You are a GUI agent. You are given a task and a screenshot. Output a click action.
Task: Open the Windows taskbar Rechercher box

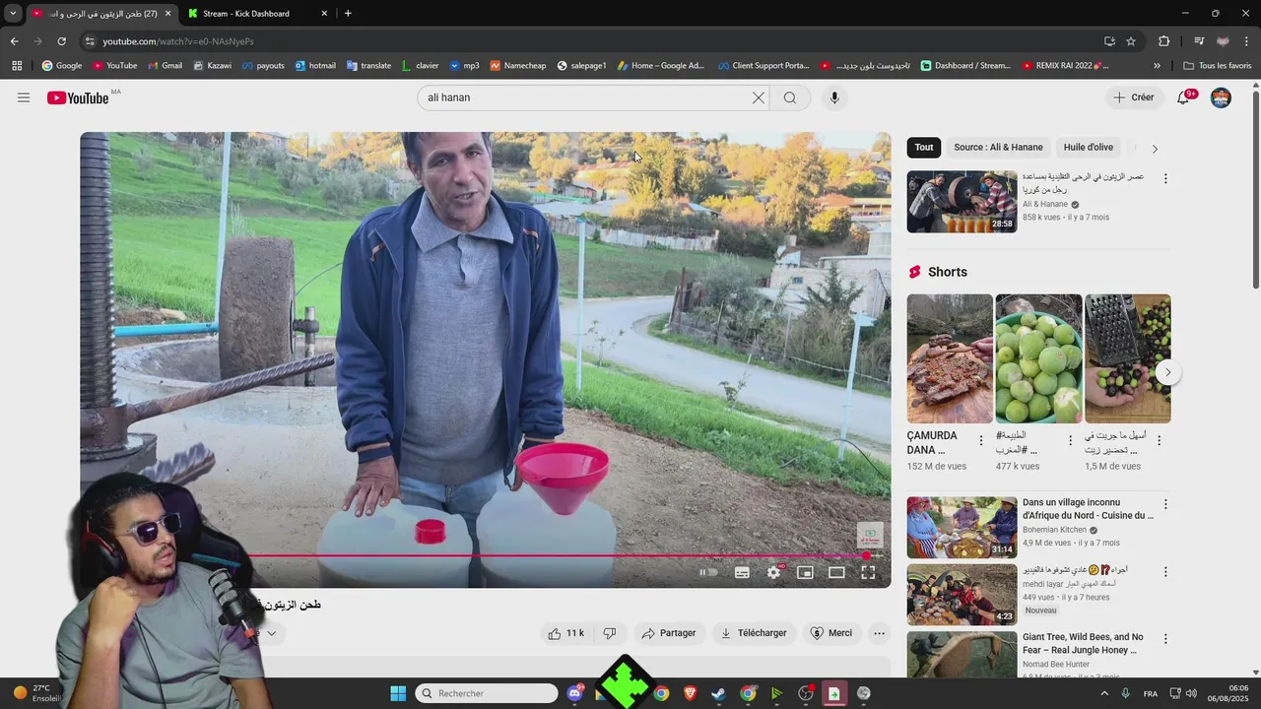click(x=487, y=693)
